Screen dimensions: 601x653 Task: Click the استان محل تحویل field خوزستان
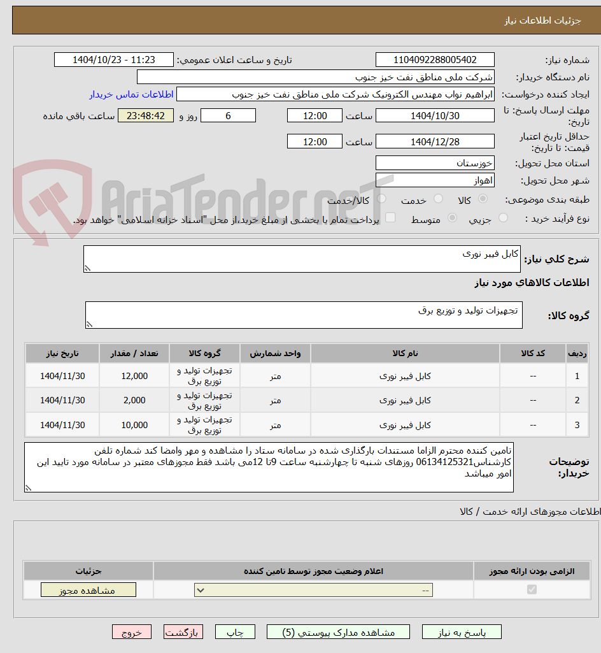click(x=435, y=163)
